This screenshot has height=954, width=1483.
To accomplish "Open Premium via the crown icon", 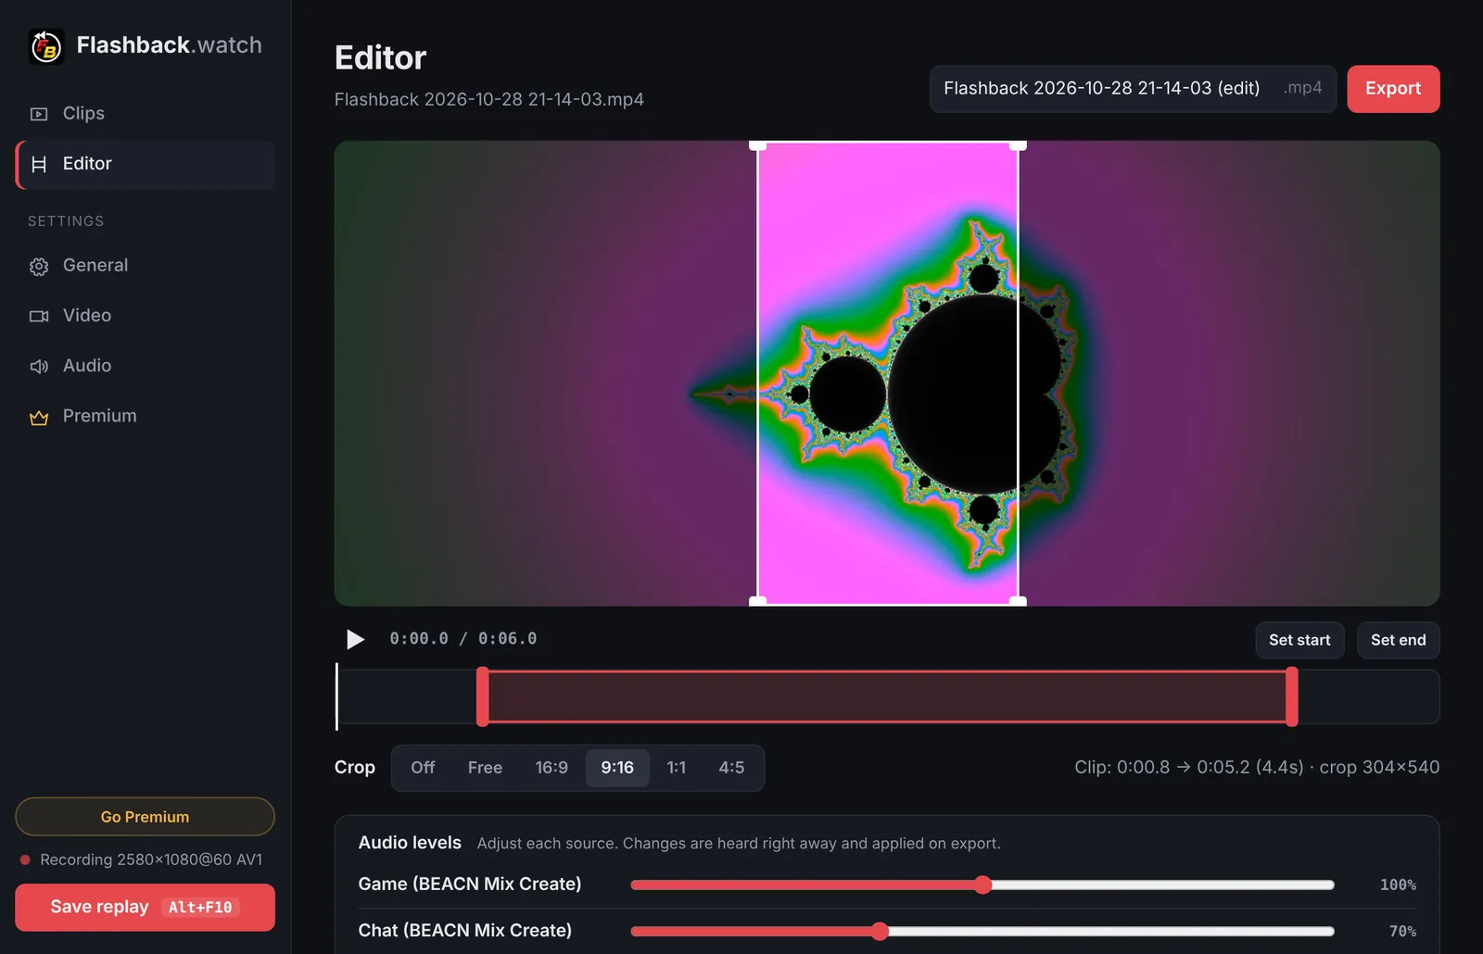I will 39,417.
